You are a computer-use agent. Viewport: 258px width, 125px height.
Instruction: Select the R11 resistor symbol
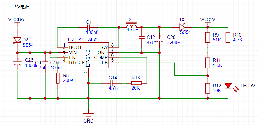tap(208, 63)
